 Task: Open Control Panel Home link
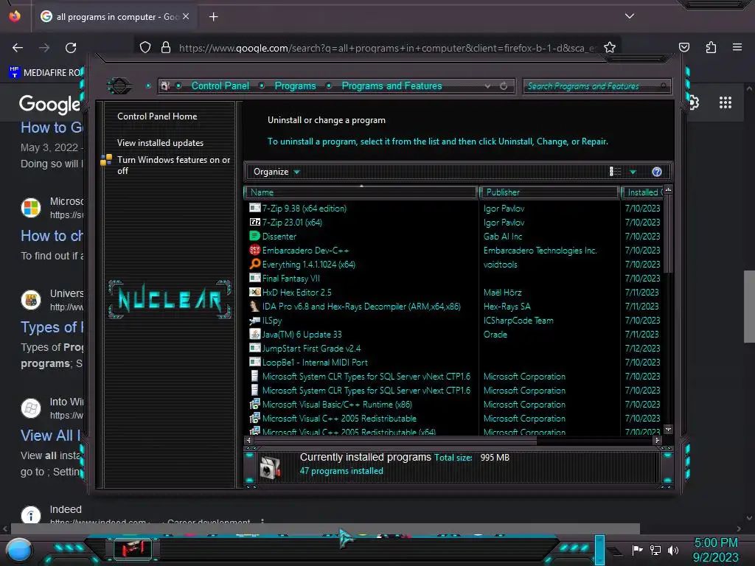[157, 116]
